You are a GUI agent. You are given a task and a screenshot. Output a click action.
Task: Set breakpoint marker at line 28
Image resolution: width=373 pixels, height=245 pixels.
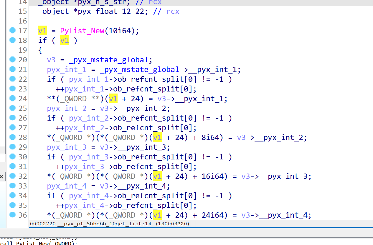[x=12, y=137]
